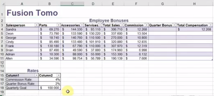The image size is (214, 96).
Task: Select column B header
Action: pos(50,4)
